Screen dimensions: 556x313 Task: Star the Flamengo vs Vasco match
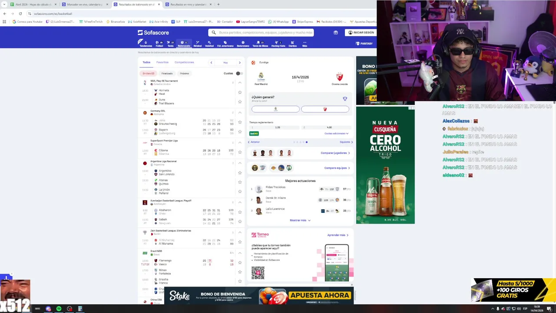(240, 263)
